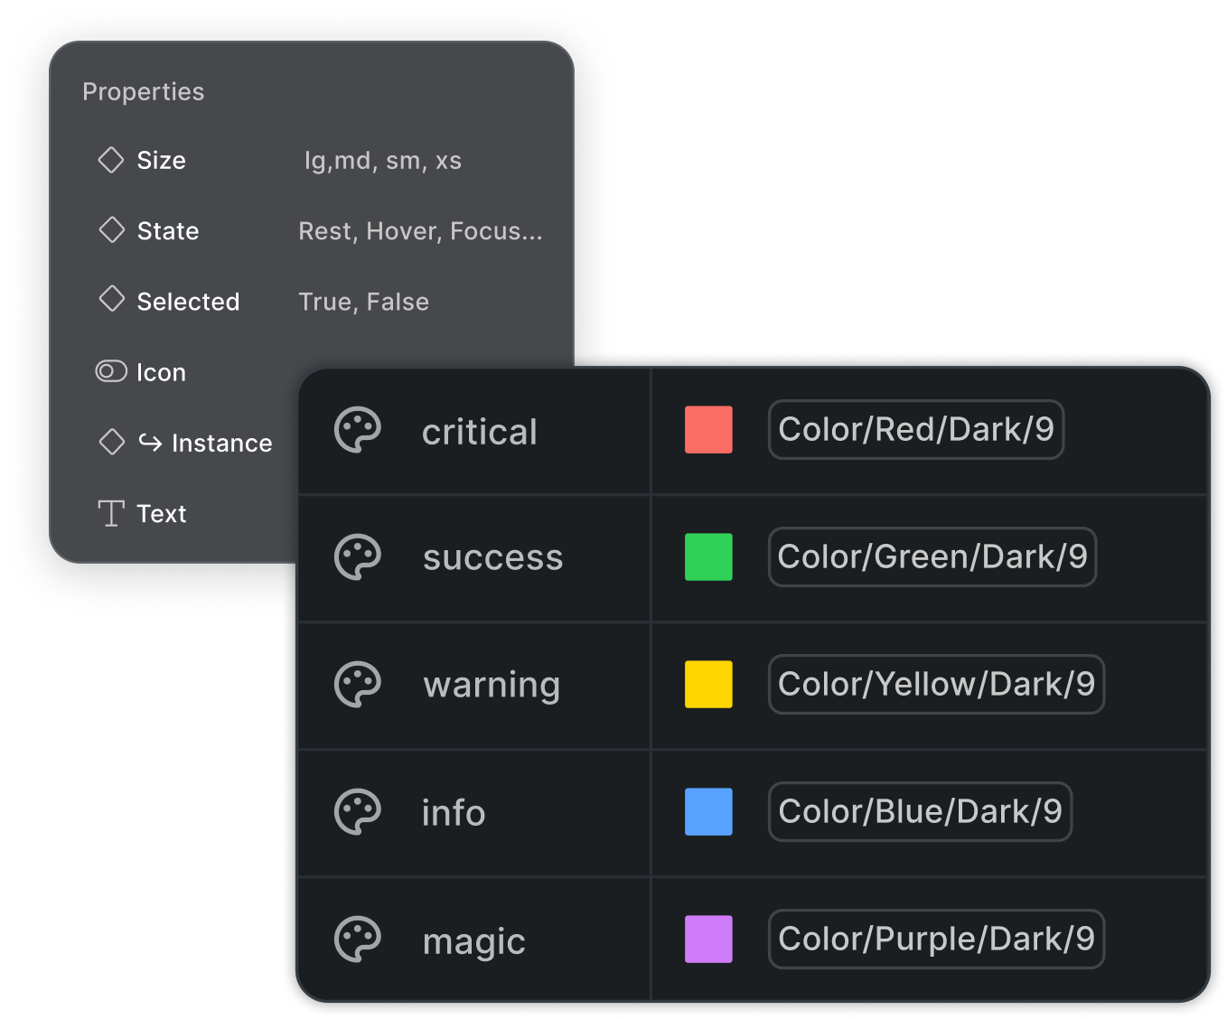
Task: Select the palette icon for magic
Action: (x=359, y=940)
